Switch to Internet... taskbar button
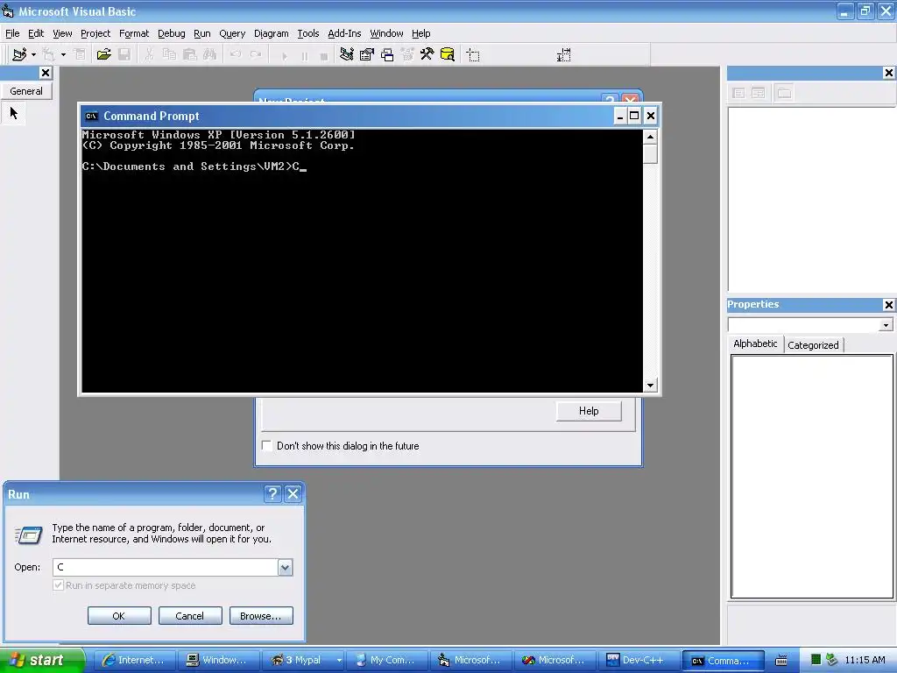Viewport: 897px width, 673px height. tap(133, 661)
